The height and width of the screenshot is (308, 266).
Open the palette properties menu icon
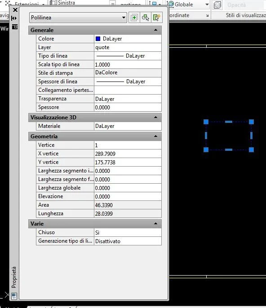click(x=15, y=27)
